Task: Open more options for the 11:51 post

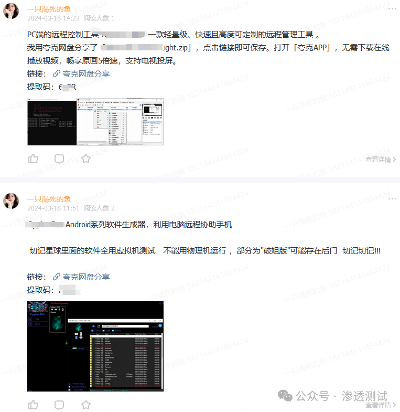Action: point(392,198)
